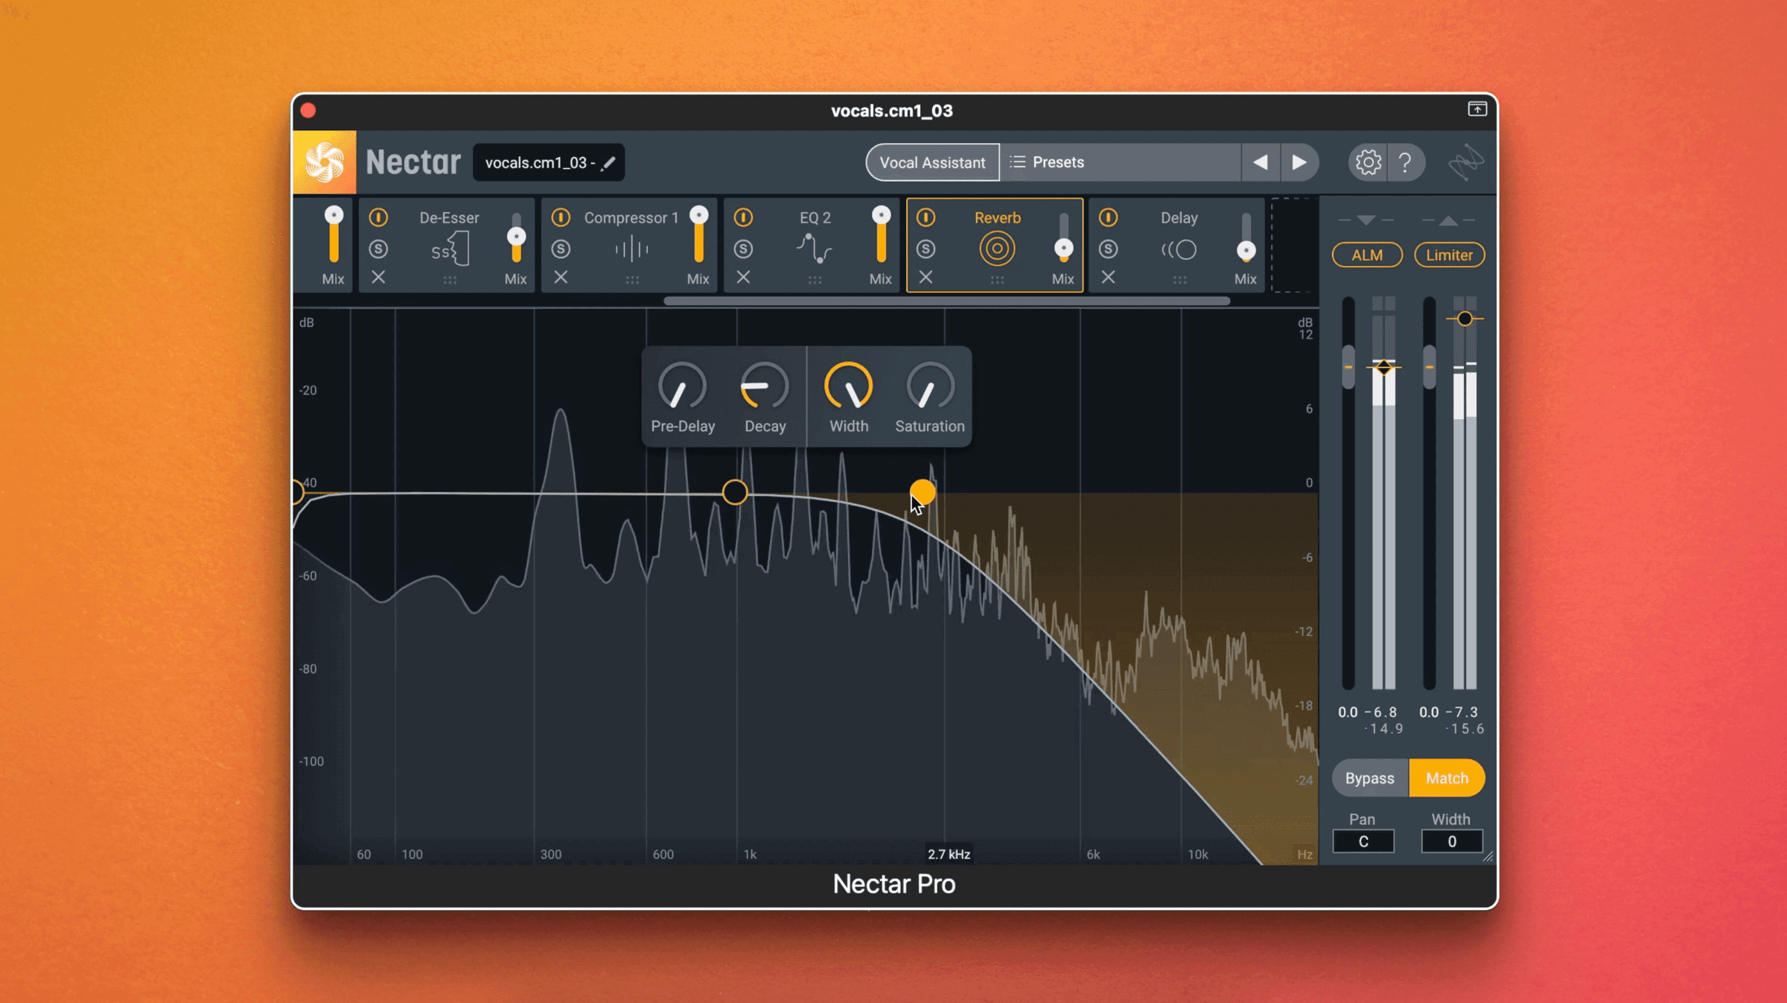
Task: Select the De-Esser module icon
Action: (x=450, y=249)
